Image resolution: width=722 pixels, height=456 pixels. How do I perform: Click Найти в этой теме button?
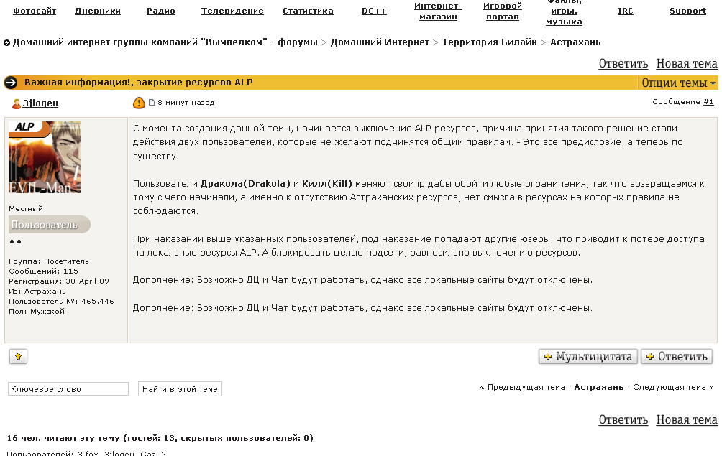[x=180, y=389]
